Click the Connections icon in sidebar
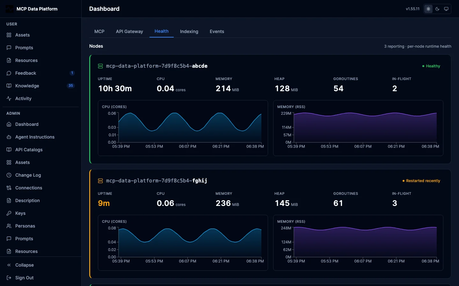This screenshot has width=459, height=286. click(9, 188)
